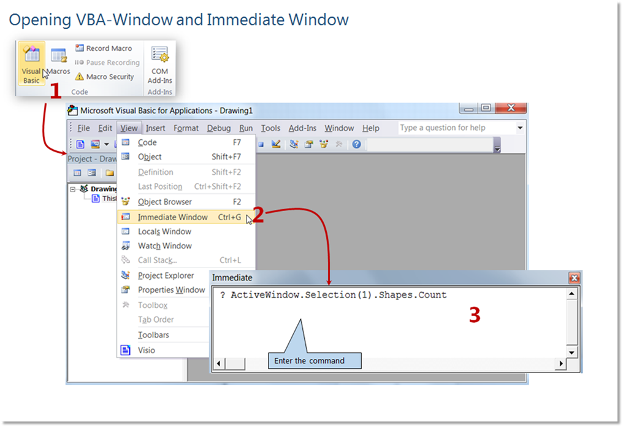Open the Visual Basic editor from ribbon

(31, 64)
